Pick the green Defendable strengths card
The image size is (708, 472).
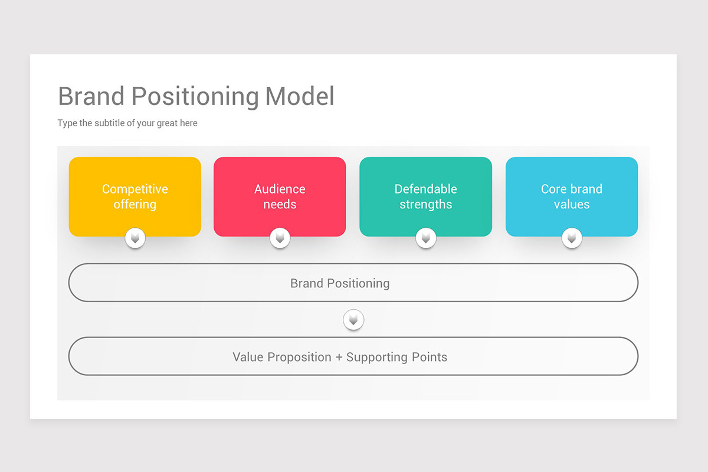[379, 171]
